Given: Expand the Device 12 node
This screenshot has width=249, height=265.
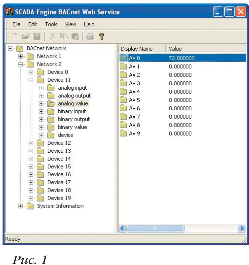Looking at the screenshot, I should 31,143.
